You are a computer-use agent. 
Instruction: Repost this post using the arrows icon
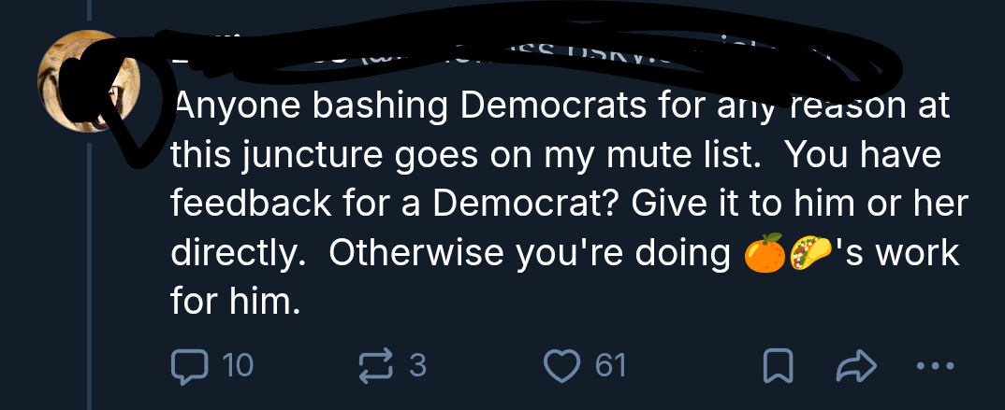(x=375, y=364)
